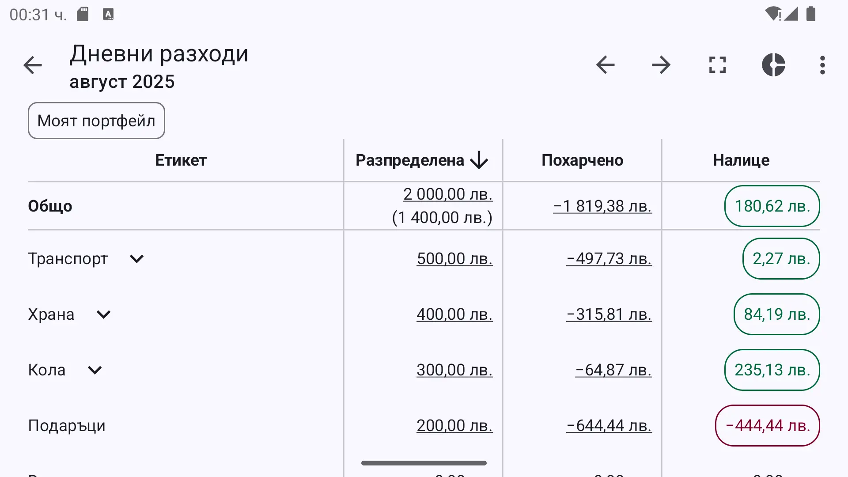Expand the Храна category
The width and height of the screenshot is (848, 477).
click(x=104, y=314)
